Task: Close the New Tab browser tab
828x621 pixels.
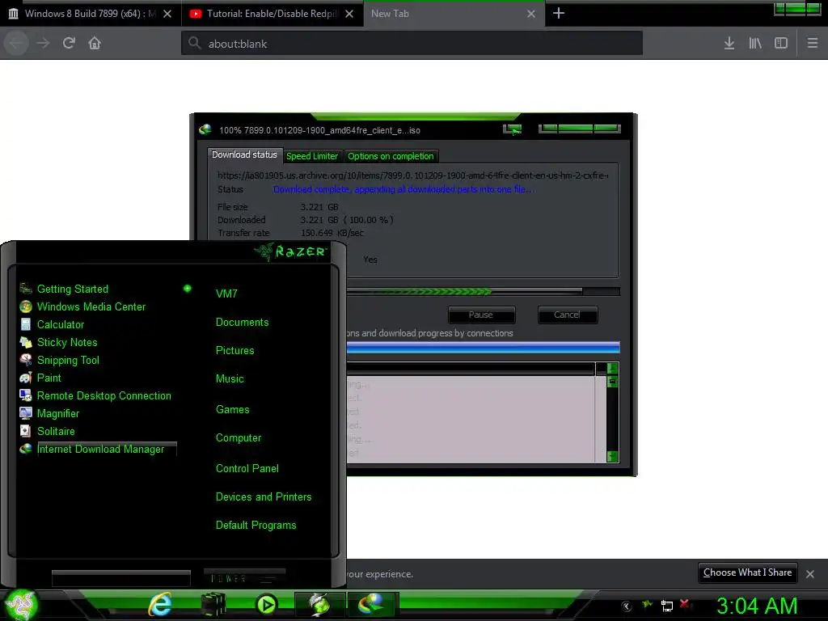Action: click(531, 14)
